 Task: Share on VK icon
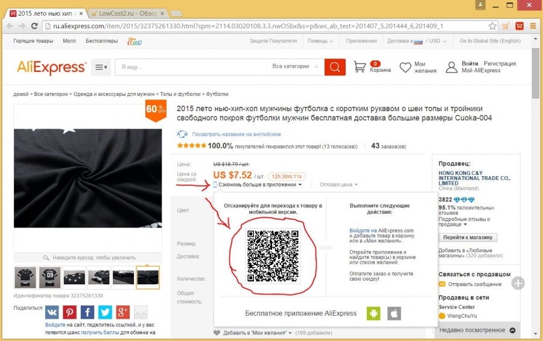[52, 312]
